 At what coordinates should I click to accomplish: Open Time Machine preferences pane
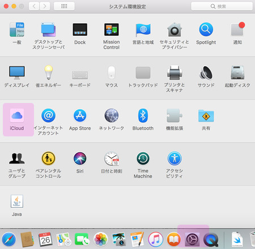[143, 158]
